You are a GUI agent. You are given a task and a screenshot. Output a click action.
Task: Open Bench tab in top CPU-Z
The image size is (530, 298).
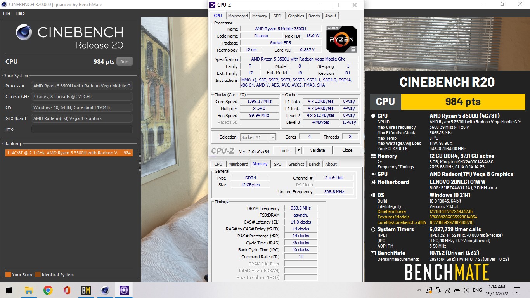(314, 16)
